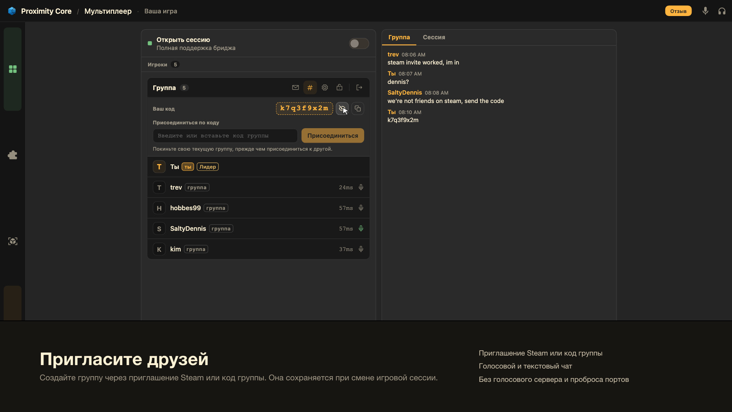The image size is (732, 412).
Task: Open the puzzle plugins sidebar icon
Action: coord(13,155)
